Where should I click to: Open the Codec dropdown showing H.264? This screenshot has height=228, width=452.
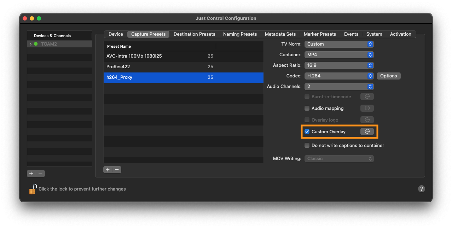click(x=339, y=76)
